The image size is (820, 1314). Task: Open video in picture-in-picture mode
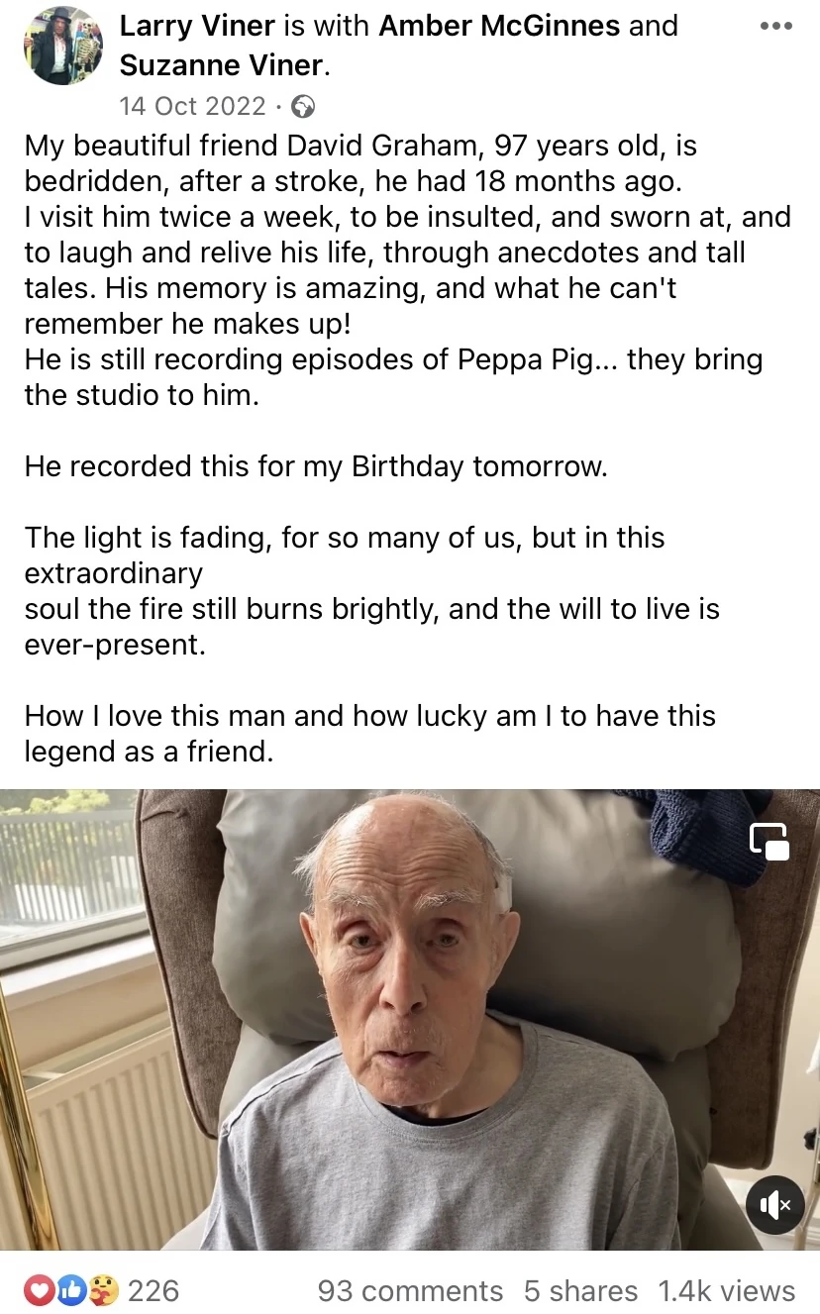(769, 842)
